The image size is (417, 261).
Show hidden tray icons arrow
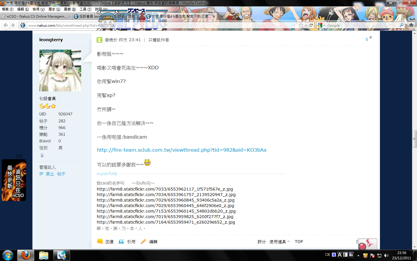tap(358, 255)
